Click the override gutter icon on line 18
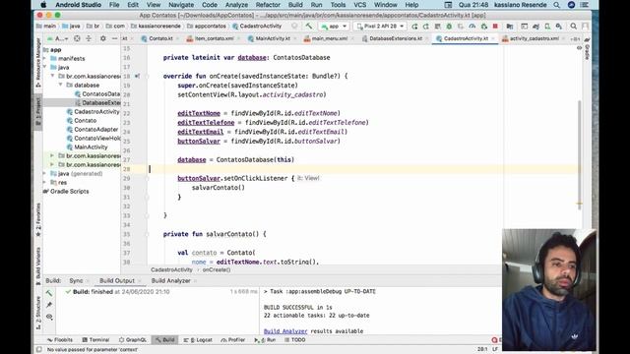The height and width of the screenshot is (354, 630). tap(138, 76)
